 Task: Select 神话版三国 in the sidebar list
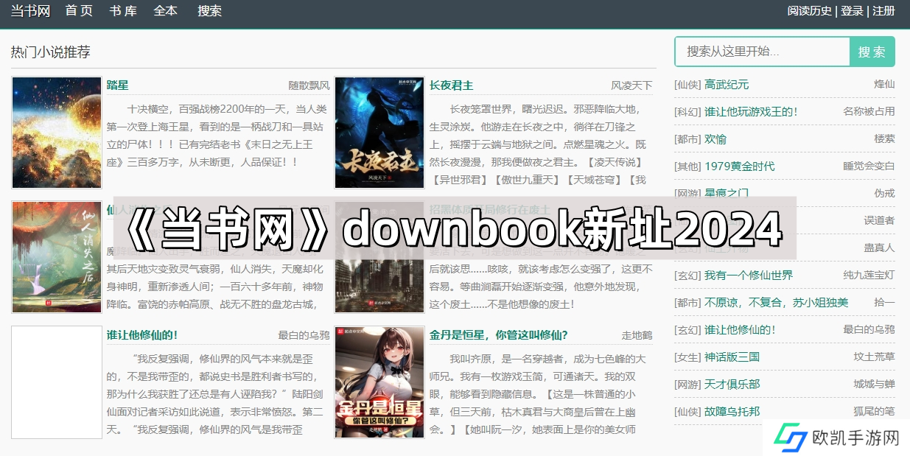[732, 357]
